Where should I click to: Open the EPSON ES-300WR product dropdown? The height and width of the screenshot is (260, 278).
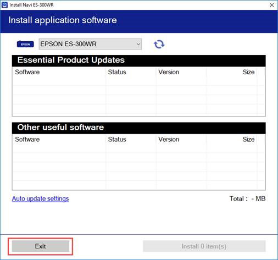tap(90, 44)
